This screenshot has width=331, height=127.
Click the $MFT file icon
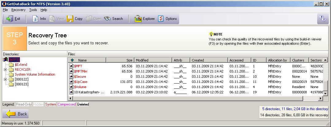click(x=71, y=66)
